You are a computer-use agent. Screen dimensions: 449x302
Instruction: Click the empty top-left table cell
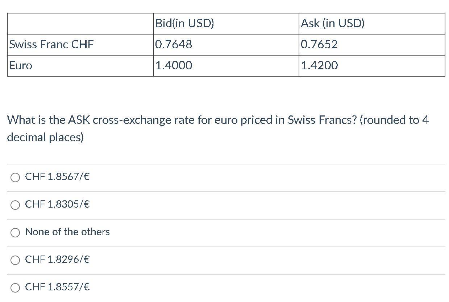[80, 24]
